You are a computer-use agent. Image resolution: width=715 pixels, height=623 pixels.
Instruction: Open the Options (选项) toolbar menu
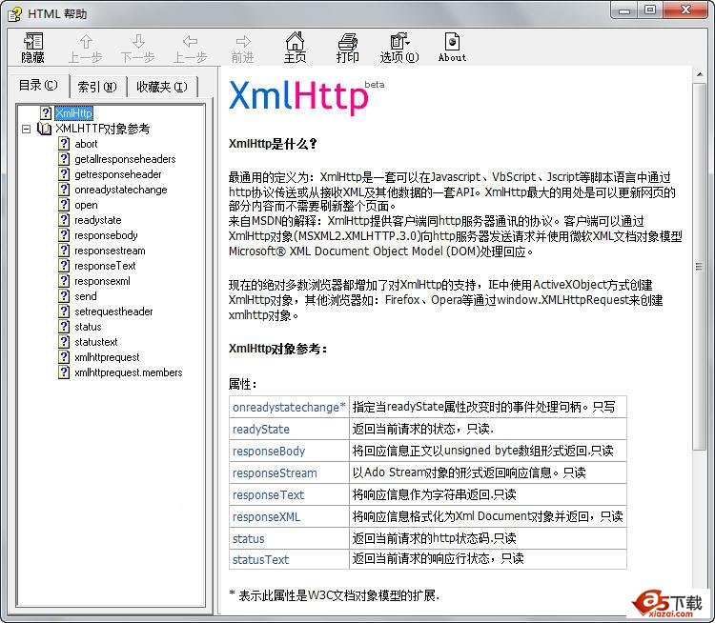[399, 48]
